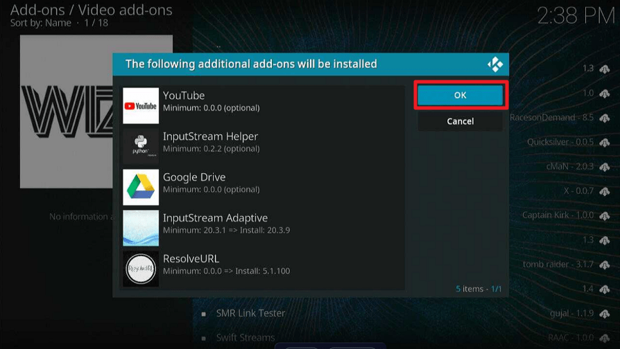Click the download icon beside gujal 1.1.9
Screen dimensions: 620x349
pyautogui.click(x=605, y=314)
